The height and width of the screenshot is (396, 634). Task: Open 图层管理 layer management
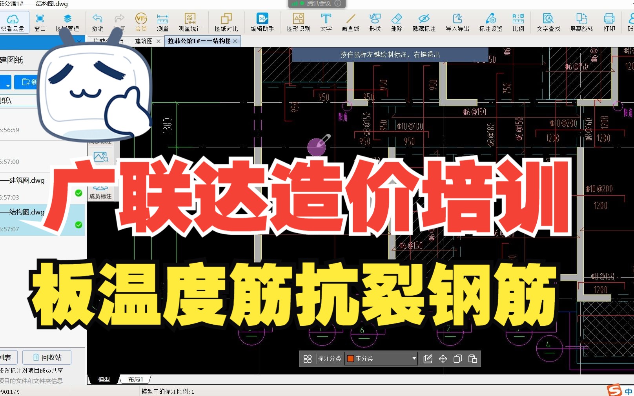point(67,22)
